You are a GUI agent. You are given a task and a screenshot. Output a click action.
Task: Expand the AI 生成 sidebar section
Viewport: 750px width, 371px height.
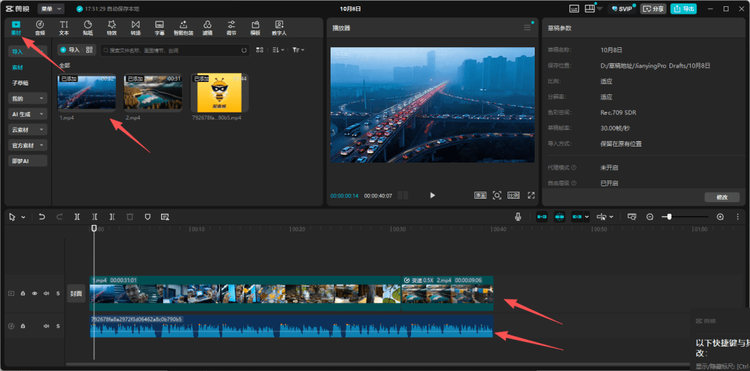tap(28, 114)
